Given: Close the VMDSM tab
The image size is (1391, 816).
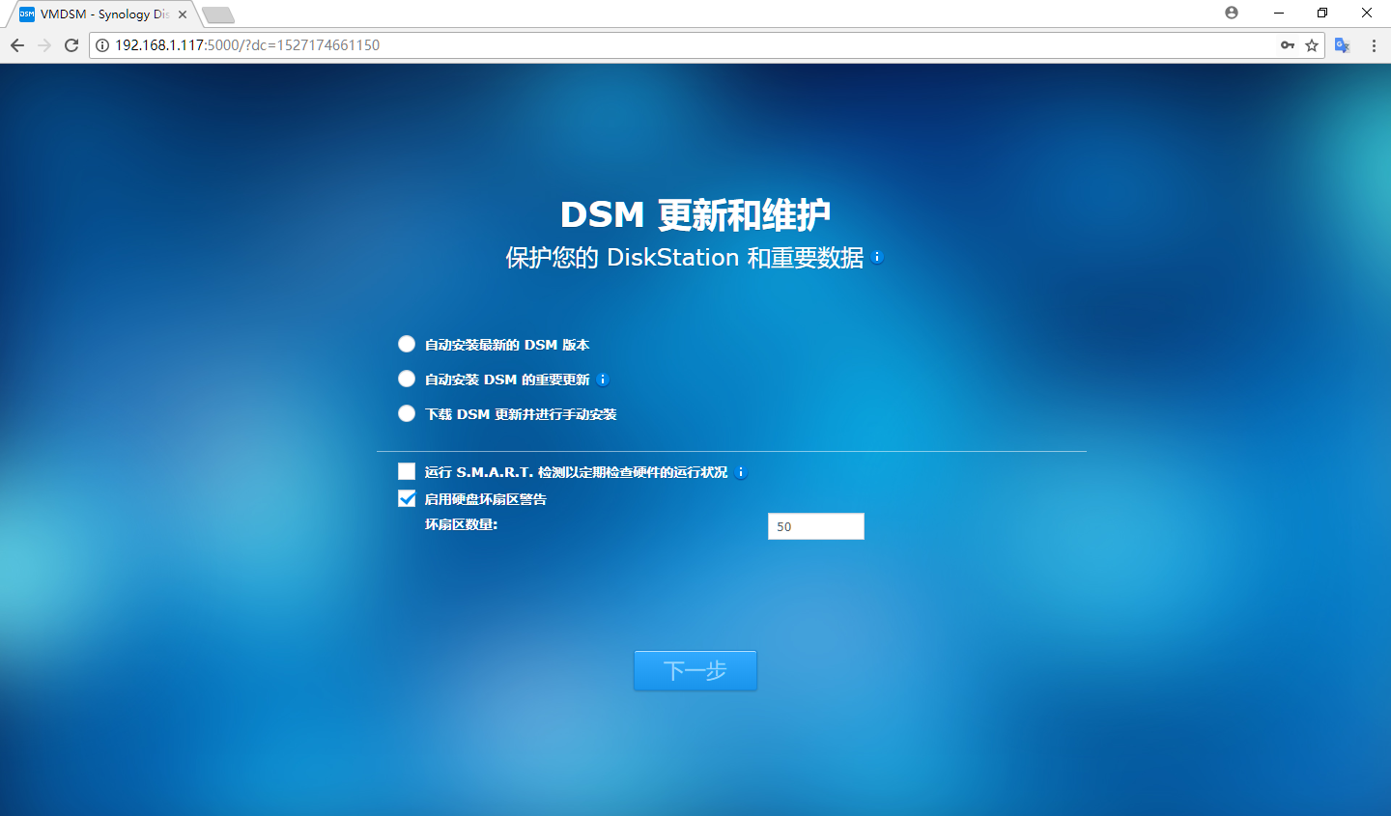Looking at the screenshot, I should [183, 14].
